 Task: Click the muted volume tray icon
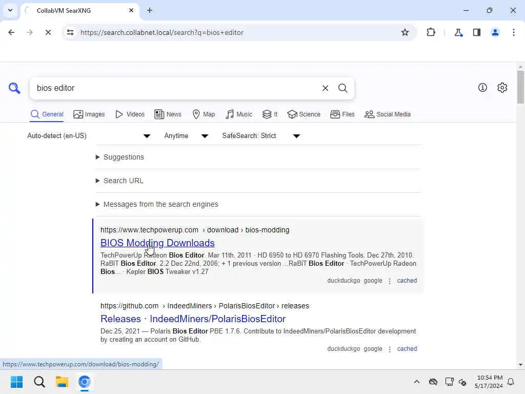463,382
